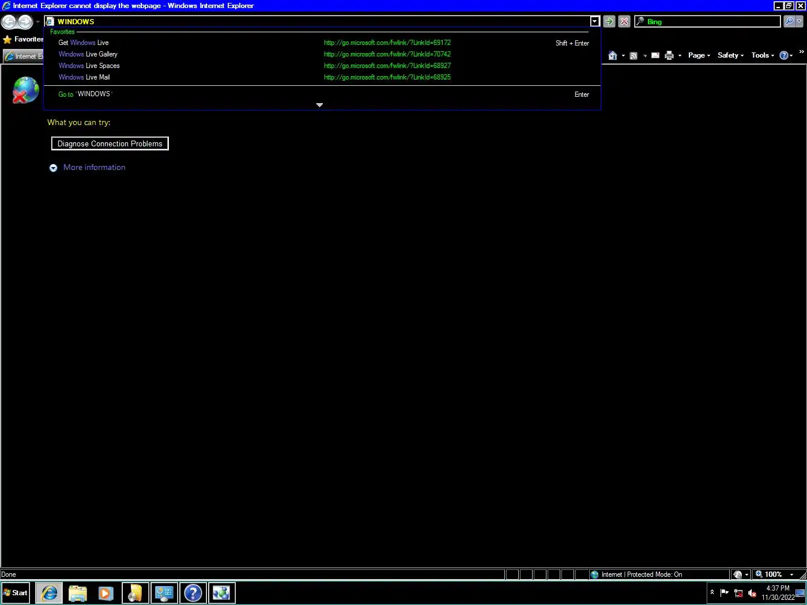Expand more suggestions with down triangle

pyautogui.click(x=319, y=105)
